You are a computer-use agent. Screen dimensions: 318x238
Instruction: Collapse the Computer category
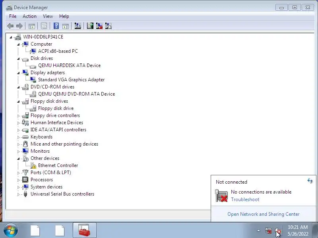(x=18, y=44)
